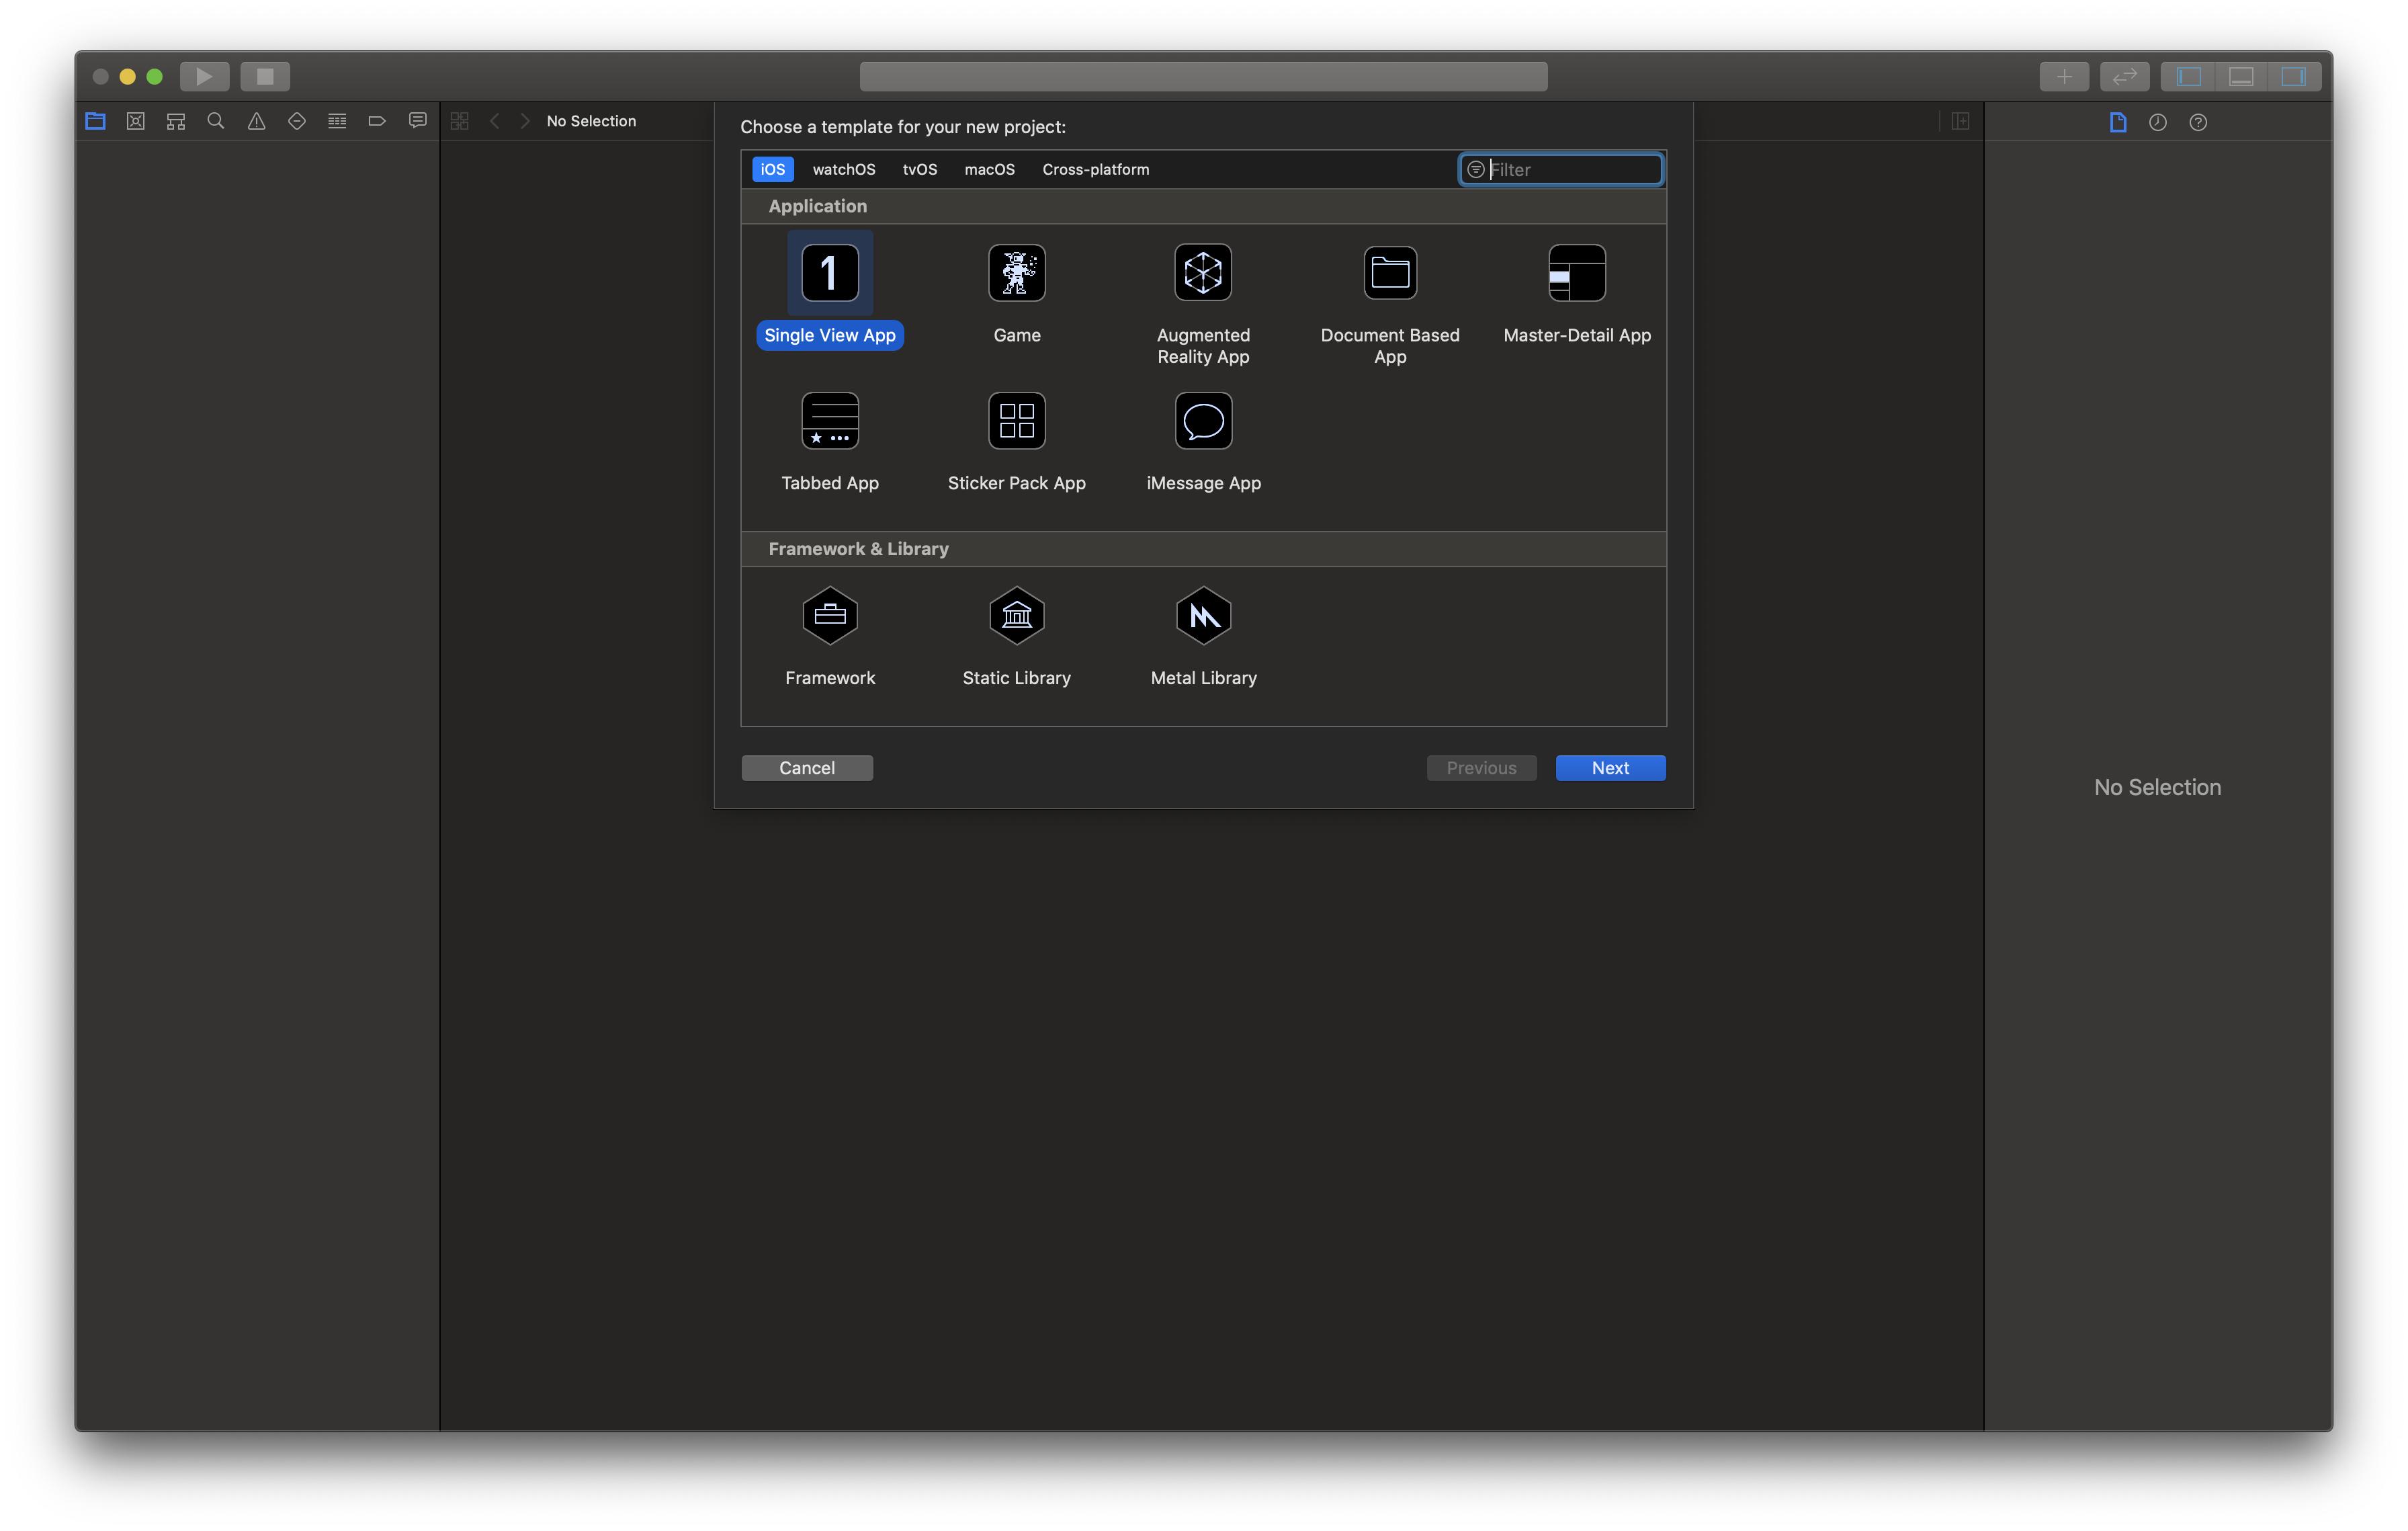Select the iOS platform tab
Screen dimensions: 2408x1531
(773, 169)
